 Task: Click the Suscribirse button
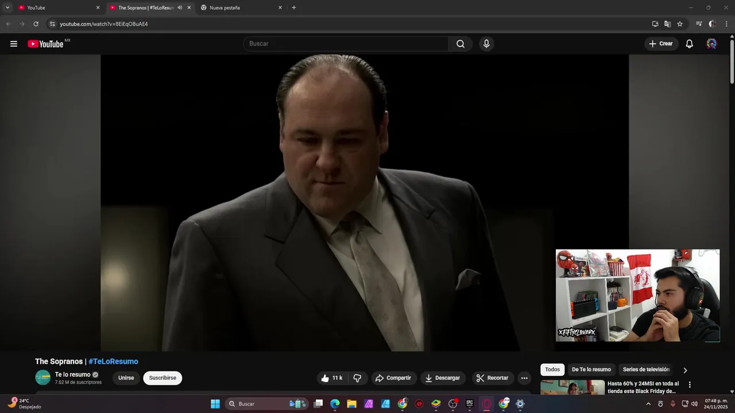[163, 378]
